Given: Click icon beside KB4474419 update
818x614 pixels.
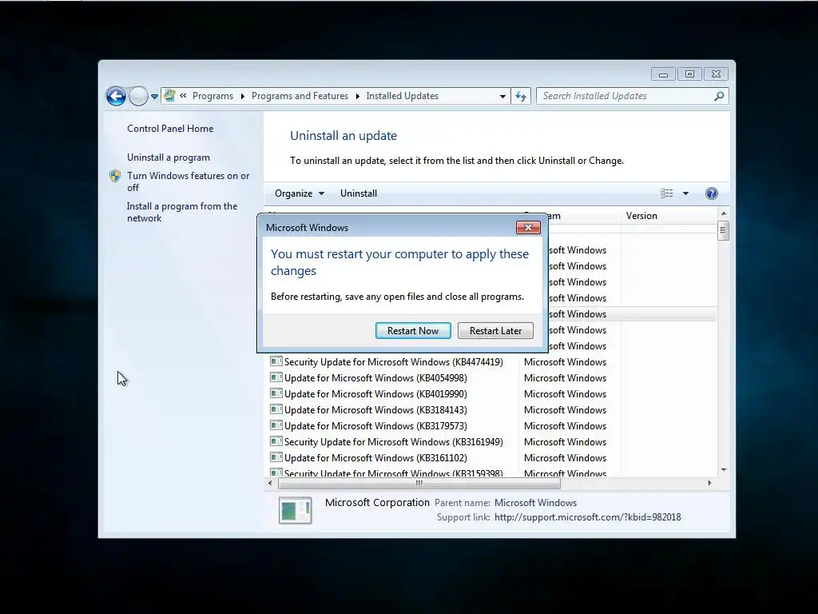Looking at the screenshot, I should tap(276, 361).
